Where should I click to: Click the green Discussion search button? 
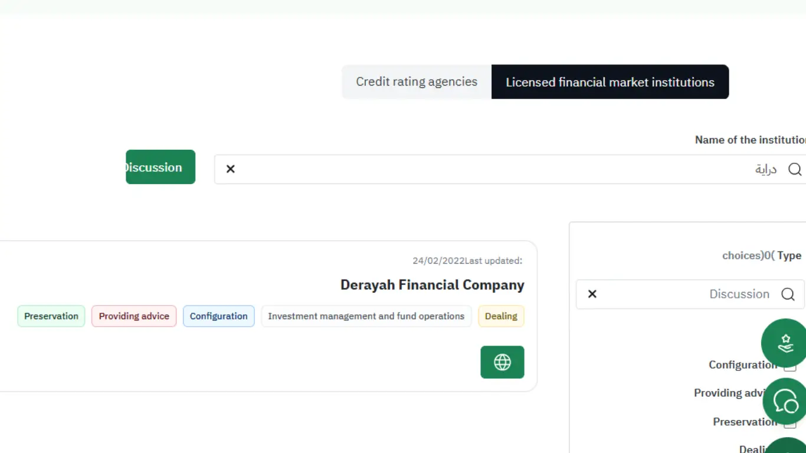(x=160, y=167)
